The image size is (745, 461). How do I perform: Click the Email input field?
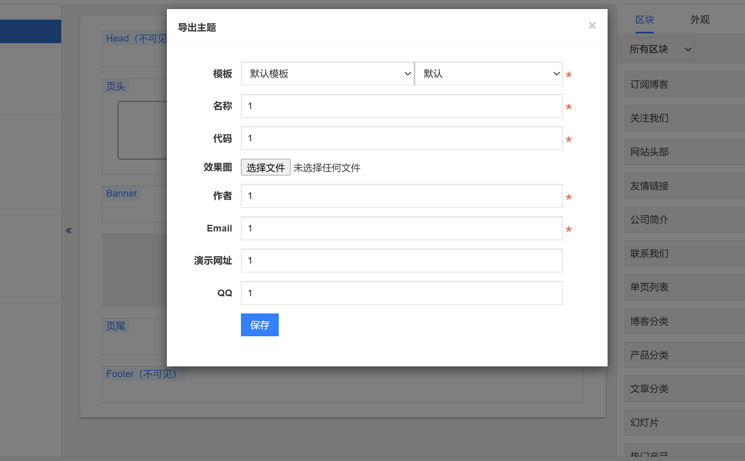pyautogui.click(x=402, y=228)
